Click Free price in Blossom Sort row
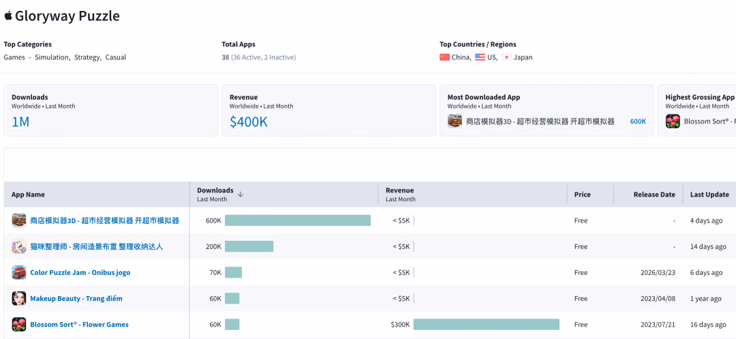 pyautogui.click(x=581, y=325)
